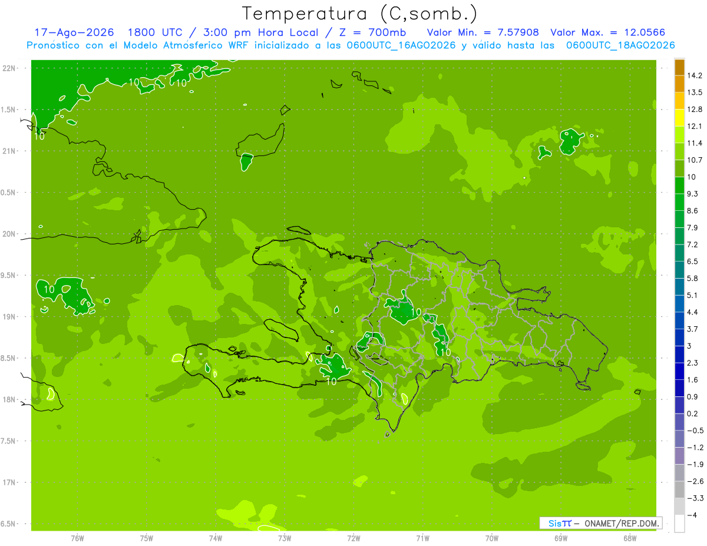This screenshot has height=546, width=707.
Task: Click the '-1.9' colorbar value
Action: click(x=695, y=464)
